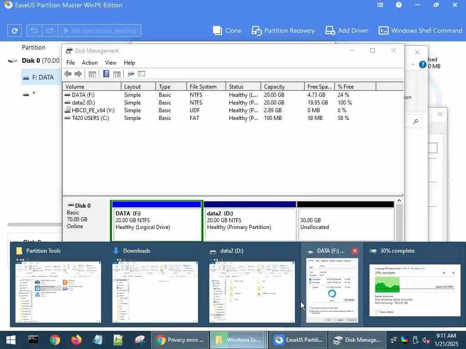466x349 pixels.
Task: Click the blue Help question mark toolbar icon
Action: click(106, 74)
